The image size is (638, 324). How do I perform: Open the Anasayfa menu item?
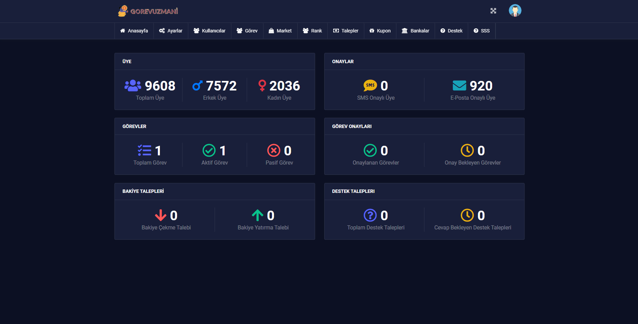tap(134, 31)
